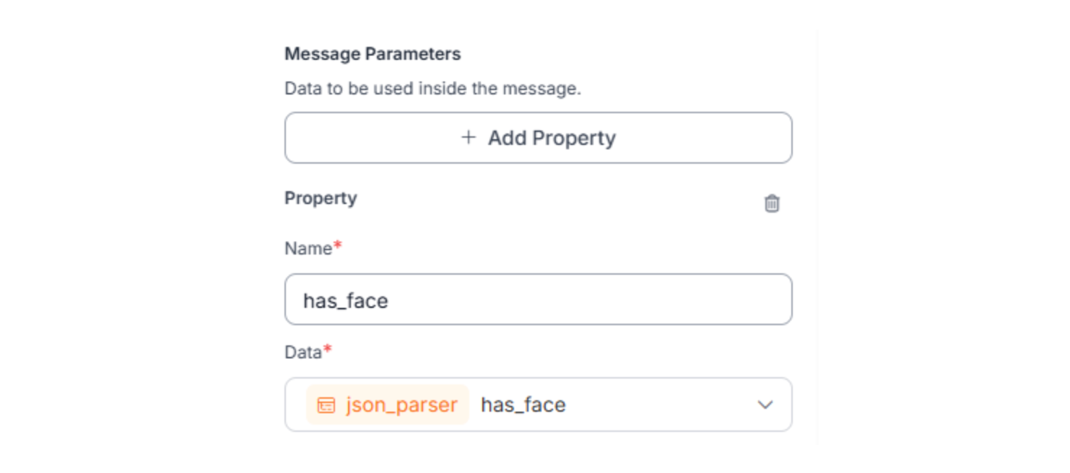
Task: Expand the Data dropdown chevron
Action: (x=765, y=405)
